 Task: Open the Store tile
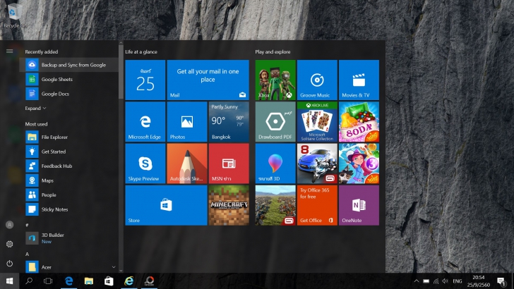(x=166, y=205)
